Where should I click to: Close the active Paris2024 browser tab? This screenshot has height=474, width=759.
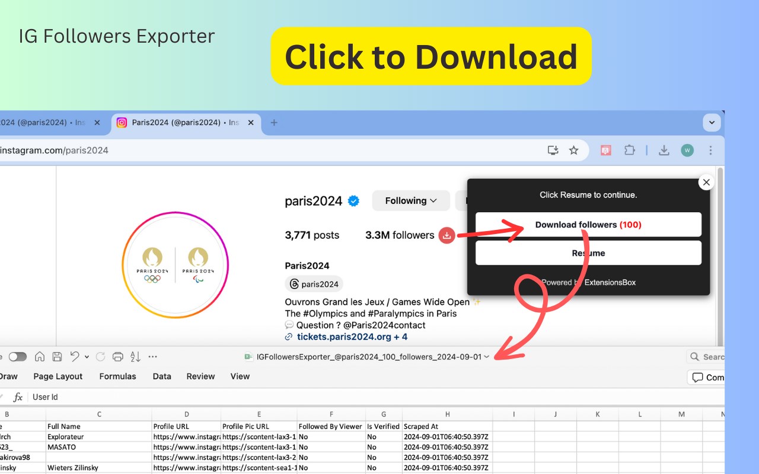pyautogui.click(x=251, y=123)
